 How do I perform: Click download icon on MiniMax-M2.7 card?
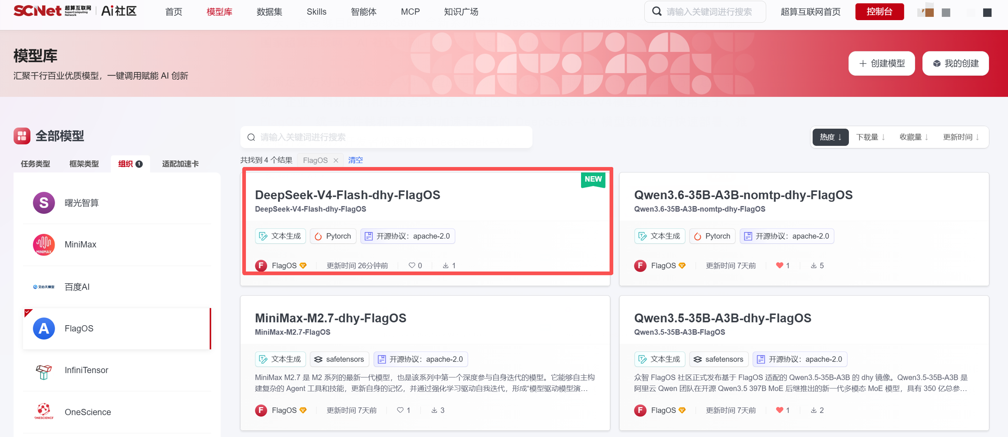click(434, 410)
